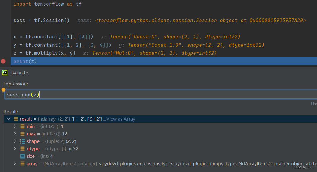Expand the max entry
Screen dimensions: 317x172
click(x=15, y=134)
